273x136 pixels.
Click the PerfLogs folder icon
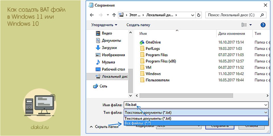coord(142,49)
